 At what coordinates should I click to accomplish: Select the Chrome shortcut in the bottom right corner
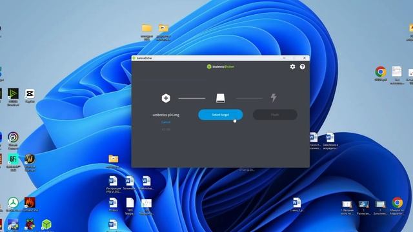(x=398, y=206)
